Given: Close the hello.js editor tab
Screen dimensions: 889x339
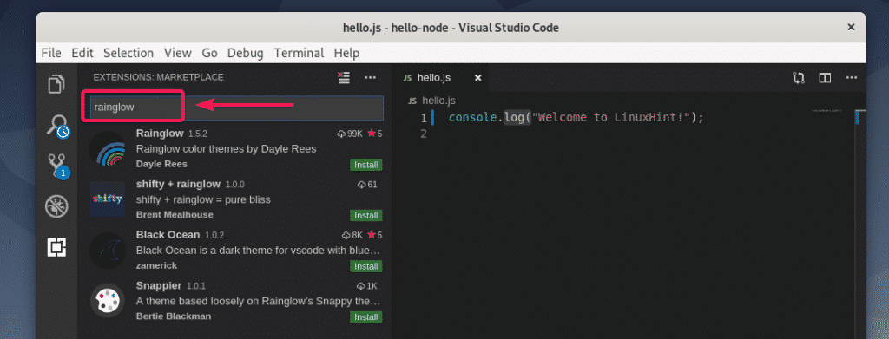Looking at the screenshot, I should point(478,78).
